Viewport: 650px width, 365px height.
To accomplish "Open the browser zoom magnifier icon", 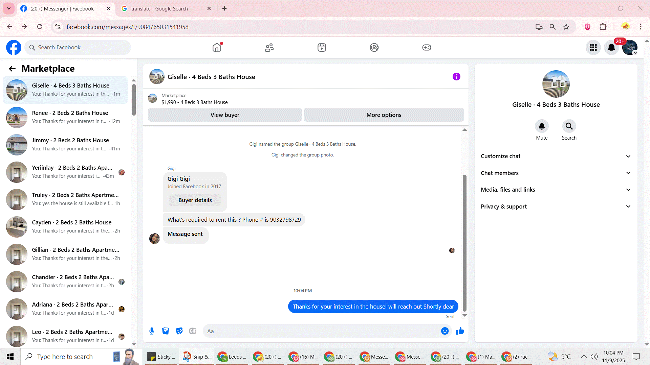I will point(552,27).
